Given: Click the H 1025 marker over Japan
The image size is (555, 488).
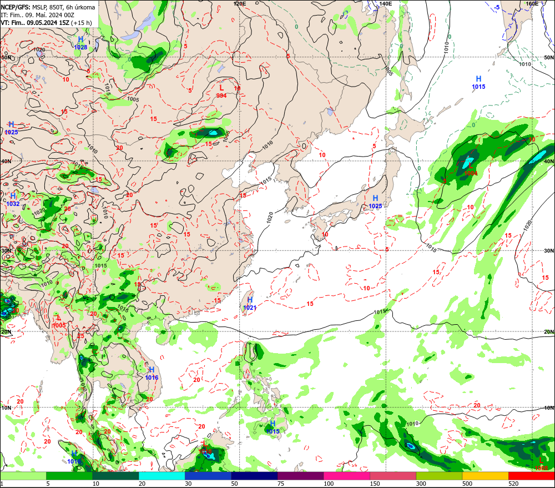Looking at the screenshot, I should tap(375, 202).
